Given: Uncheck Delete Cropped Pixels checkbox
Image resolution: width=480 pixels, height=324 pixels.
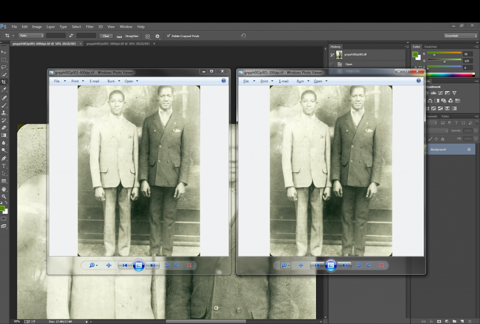Looking at the screenshot, I should (x=169, y=36).
